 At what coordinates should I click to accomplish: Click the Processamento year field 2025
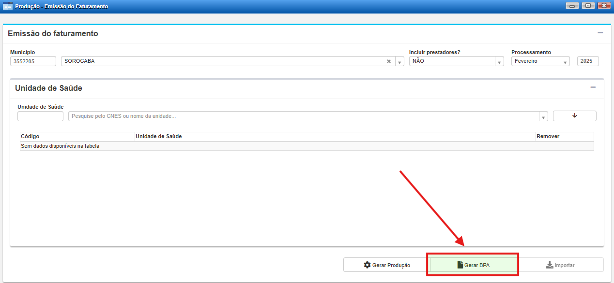tap(588, 61)
